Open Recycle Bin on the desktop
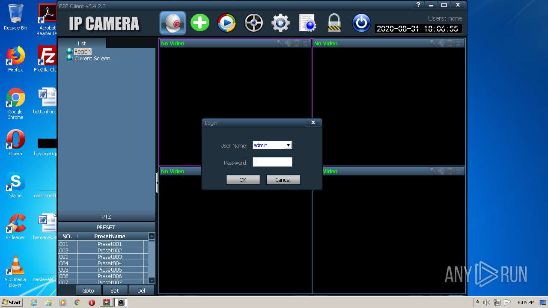This screenshot has width=548, height=308. point(15,17)
